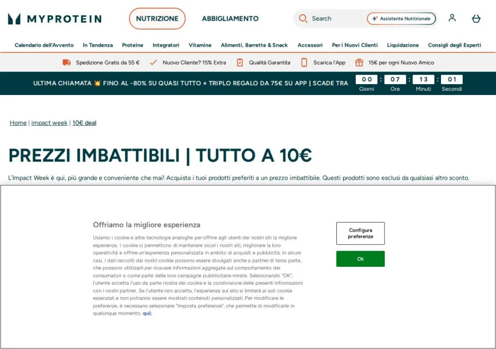Click the clipboard icon beside Qualità Garantita
Screen dimensions: 496x349
point(240,63)
